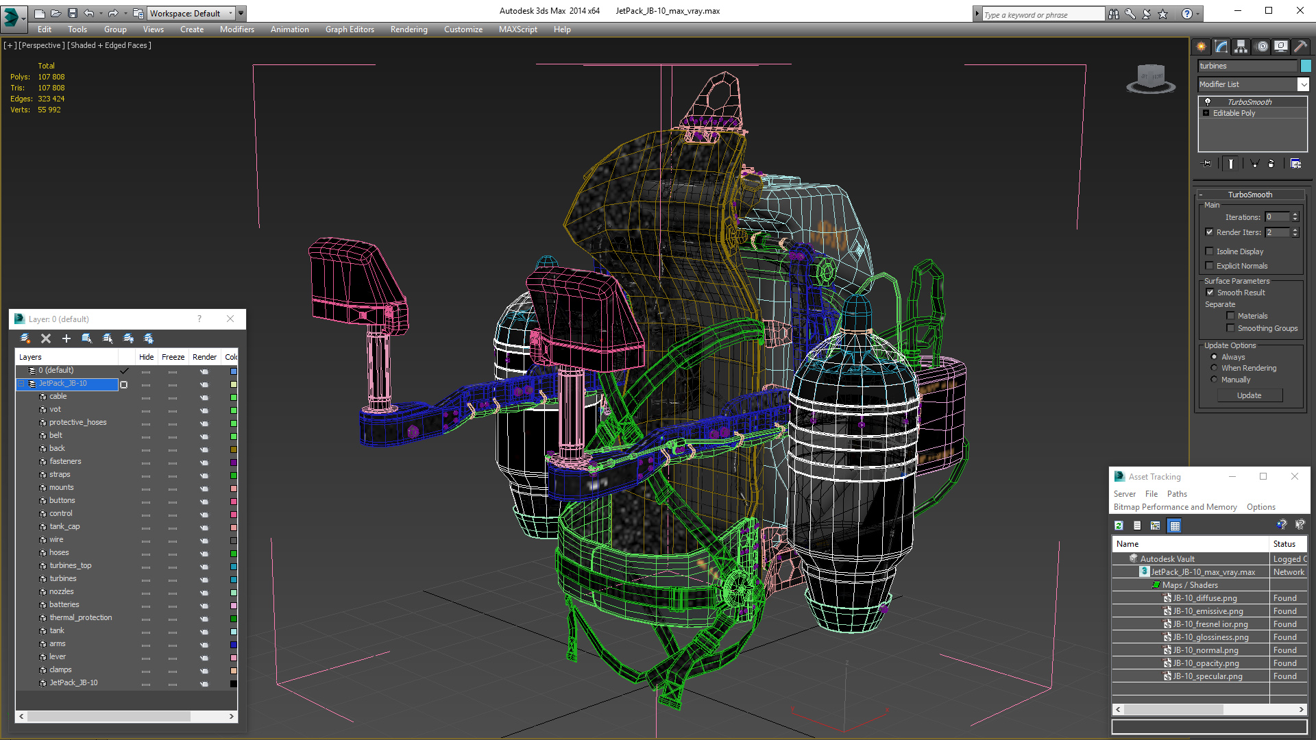Click the keyword search input field
This screenshot has width=1316, height=740.
(1042, 14)
